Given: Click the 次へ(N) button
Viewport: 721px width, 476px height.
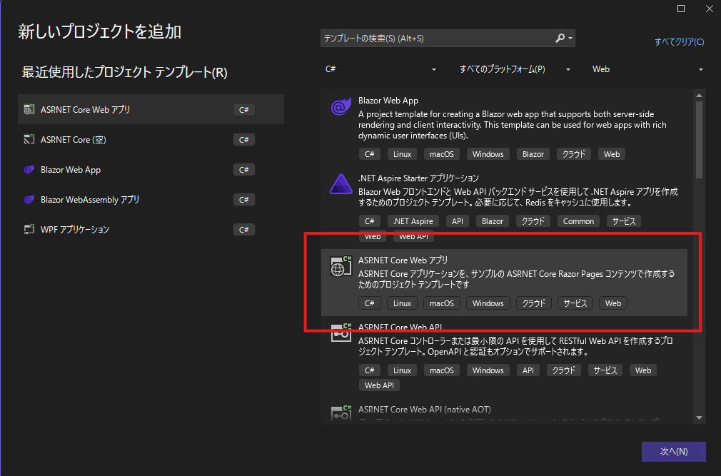Looking at the screenshot, I should tap(674, 452).
